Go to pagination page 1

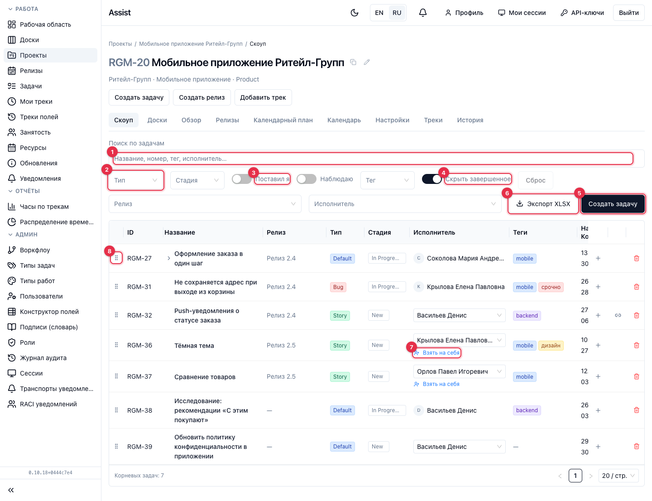575,476
